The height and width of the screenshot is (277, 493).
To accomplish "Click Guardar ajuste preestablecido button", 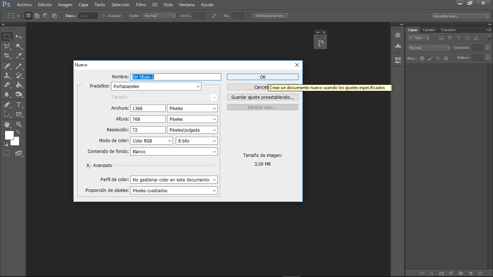I will [x=263, y=97].
